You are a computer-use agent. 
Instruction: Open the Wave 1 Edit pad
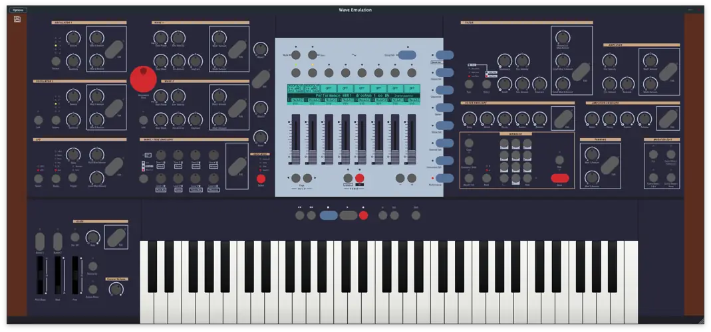point(237,49)
